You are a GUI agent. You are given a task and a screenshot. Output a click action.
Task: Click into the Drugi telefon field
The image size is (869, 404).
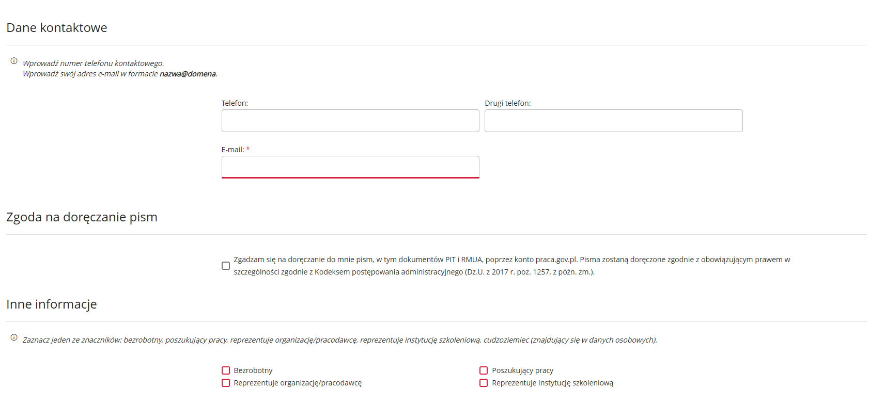[613, 121]
